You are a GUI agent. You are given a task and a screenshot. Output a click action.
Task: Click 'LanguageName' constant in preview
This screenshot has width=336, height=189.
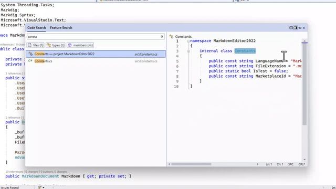[269, 61]
